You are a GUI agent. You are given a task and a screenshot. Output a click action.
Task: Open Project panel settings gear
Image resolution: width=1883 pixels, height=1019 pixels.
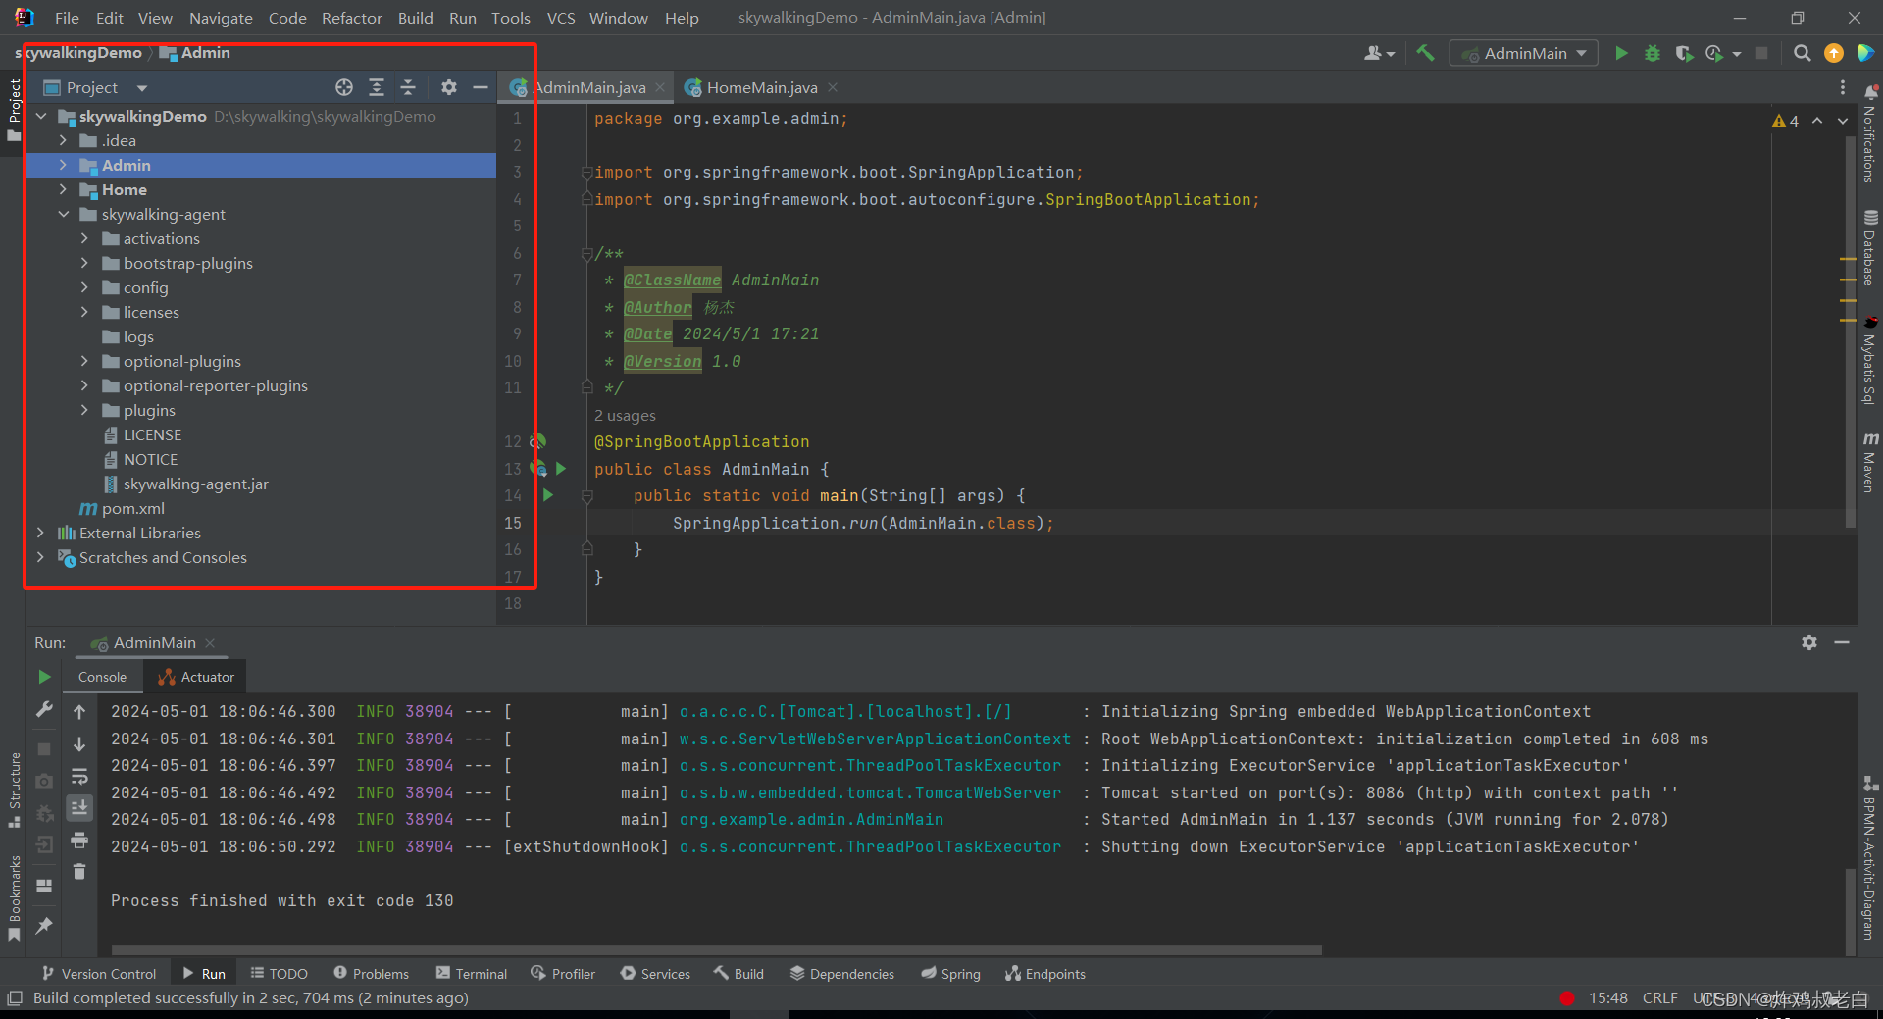449,87
